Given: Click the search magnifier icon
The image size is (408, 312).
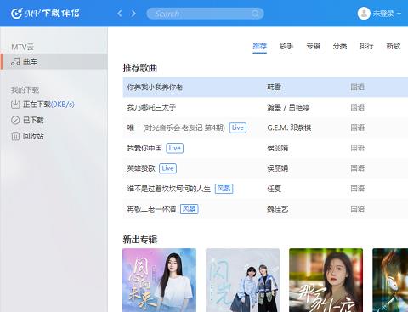Looking at the screenshot, I should coord(255,14).
